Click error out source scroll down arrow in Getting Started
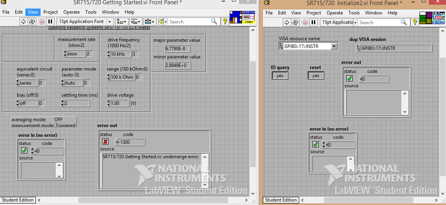 pos(205,185)
